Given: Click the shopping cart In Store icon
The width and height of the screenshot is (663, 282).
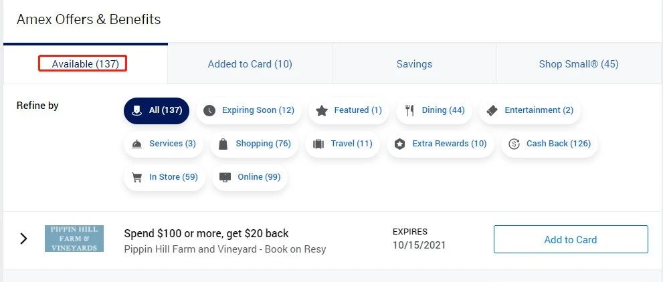Looking at the screenshot, I should click(137, 177).
